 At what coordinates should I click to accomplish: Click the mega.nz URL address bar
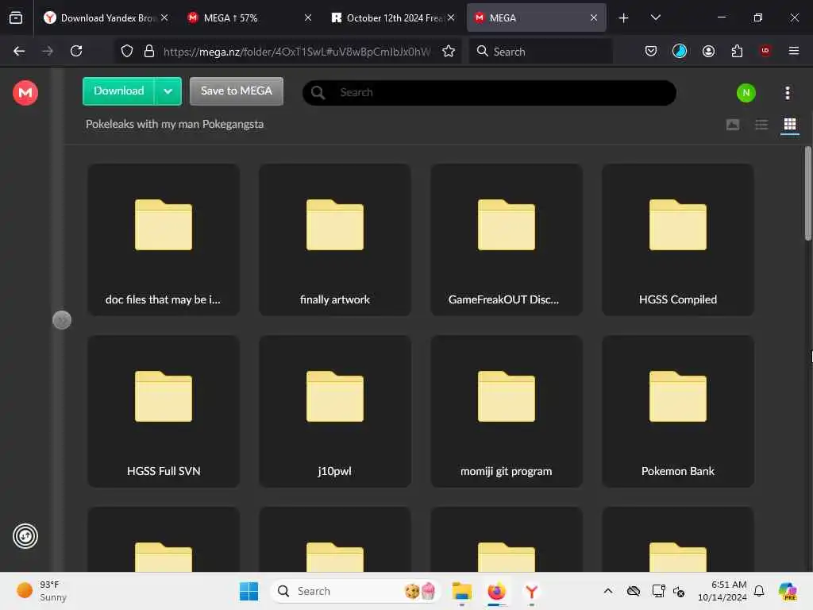point(297,52)
